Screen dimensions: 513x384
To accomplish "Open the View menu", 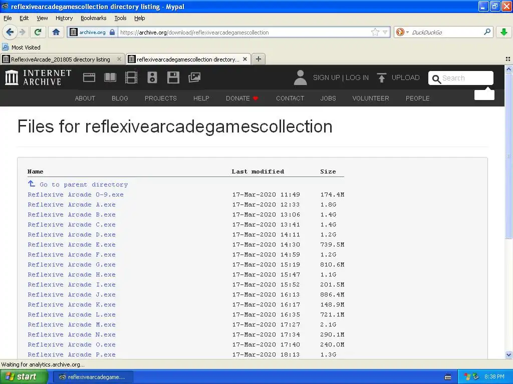I will (x=42, y=18).
